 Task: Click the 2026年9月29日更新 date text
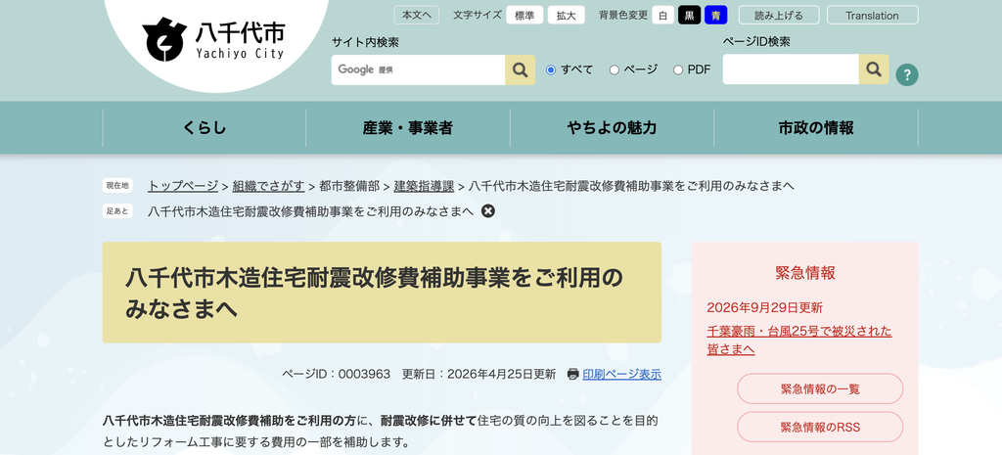[x=765, y=307]
